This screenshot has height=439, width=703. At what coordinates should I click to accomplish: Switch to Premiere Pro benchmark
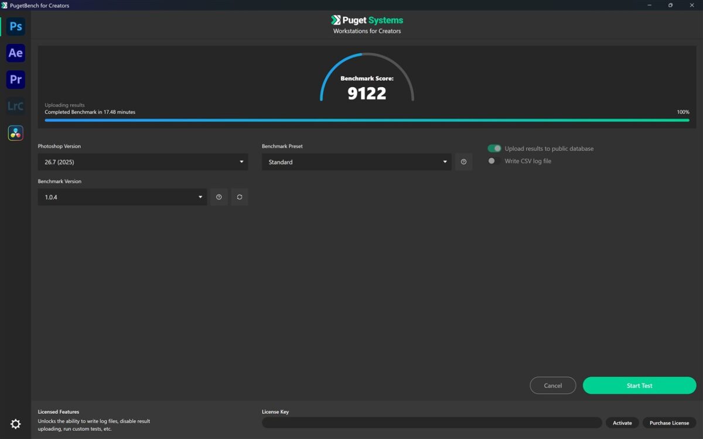click(x=16, y=80)
